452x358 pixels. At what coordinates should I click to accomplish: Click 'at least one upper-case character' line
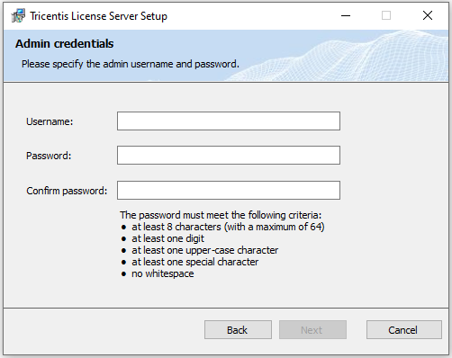point(205,250)
